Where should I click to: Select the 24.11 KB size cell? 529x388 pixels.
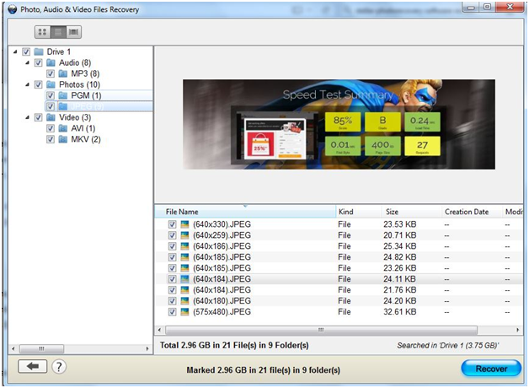click(399, 279)
